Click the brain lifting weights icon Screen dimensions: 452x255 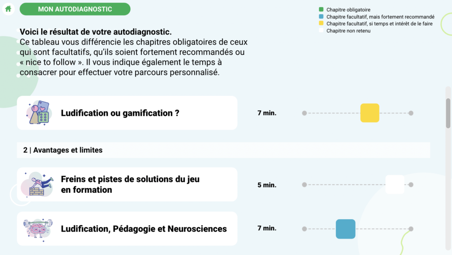(x=38, y=229)
